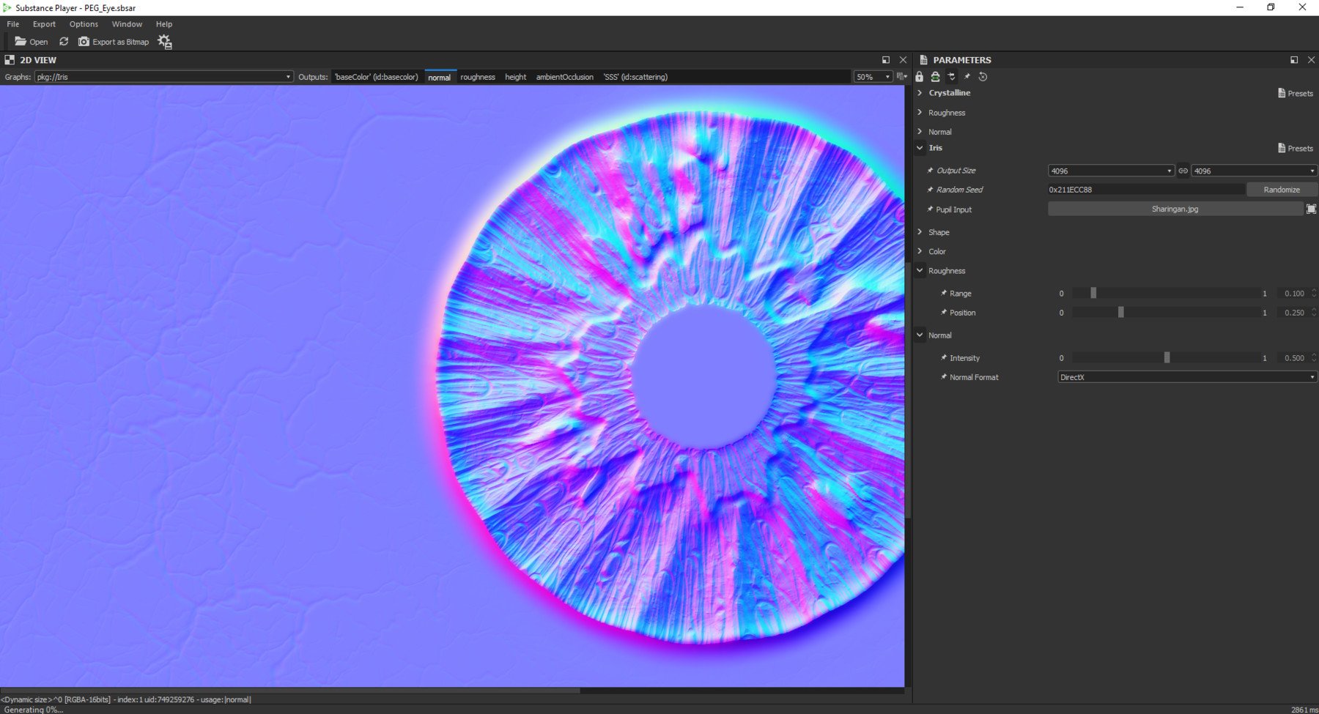
Task: Float the PARAMETERS panel
Action: [x=1294, y=60]
